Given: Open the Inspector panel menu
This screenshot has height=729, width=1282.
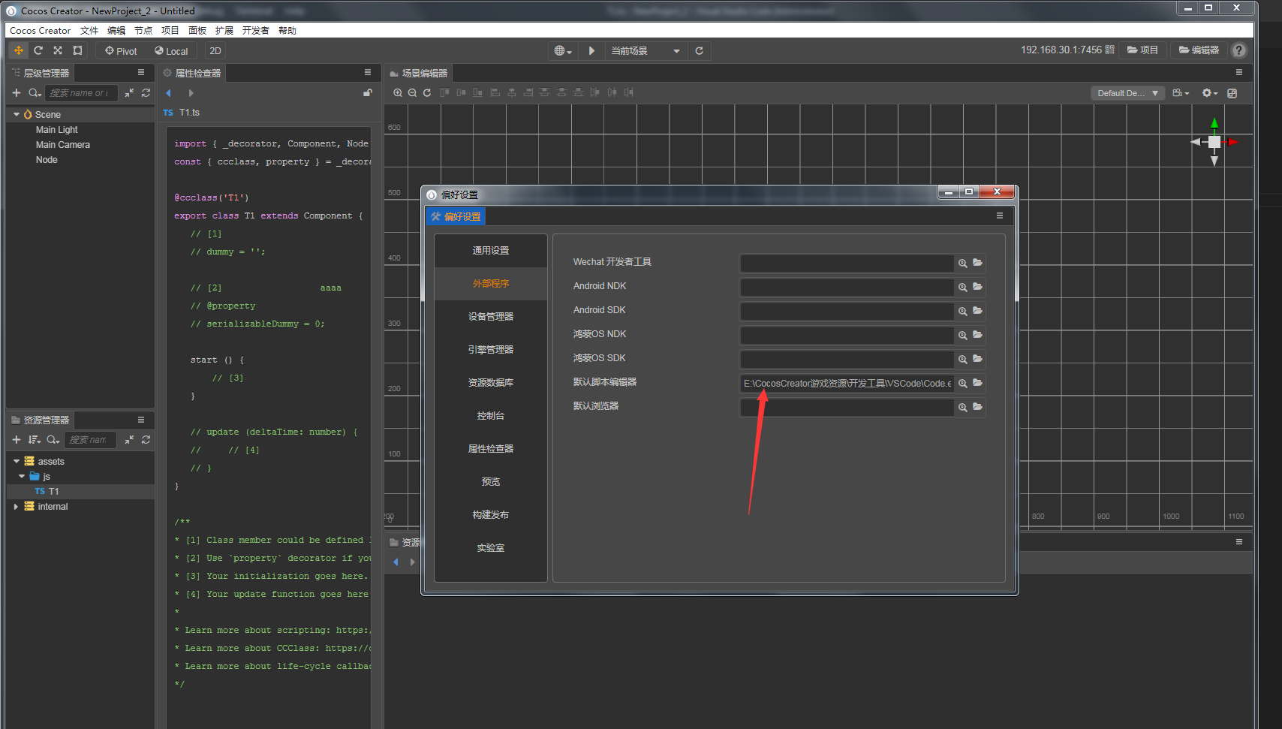Looking at the screenshot, I should click(368, 73).
